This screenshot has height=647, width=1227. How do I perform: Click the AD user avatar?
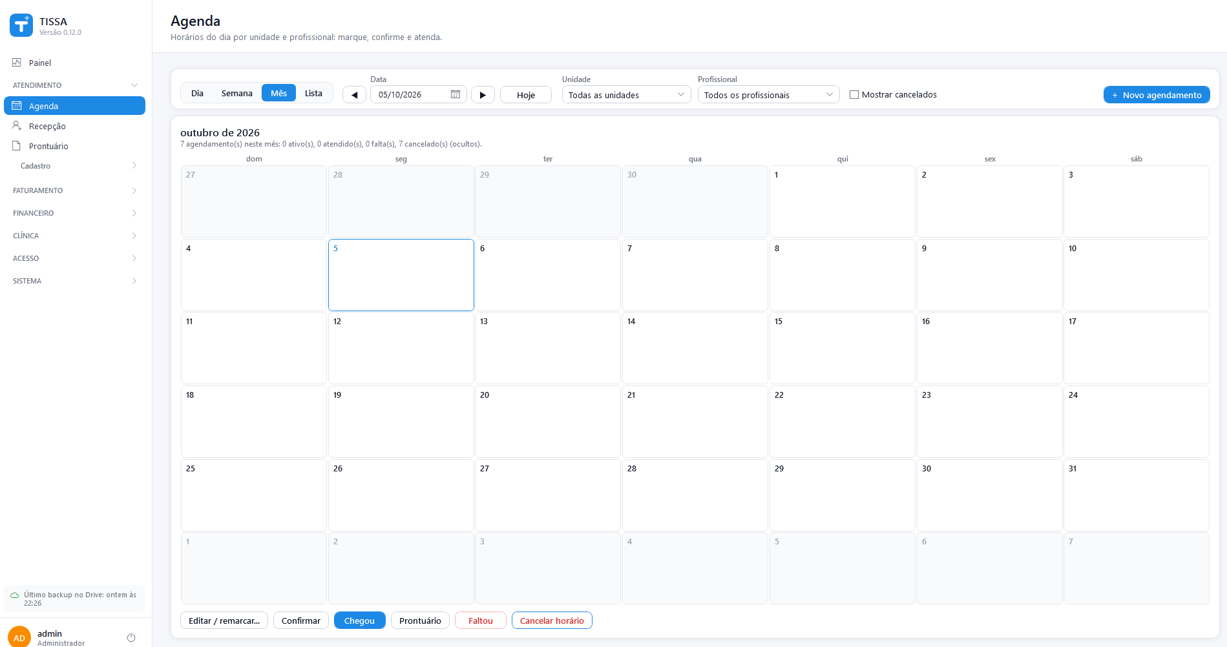(19, 637)
